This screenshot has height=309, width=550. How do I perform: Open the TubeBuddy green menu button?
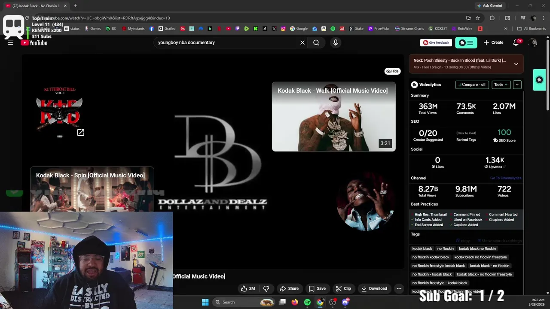pyautogui.click(x=466, y=42)
